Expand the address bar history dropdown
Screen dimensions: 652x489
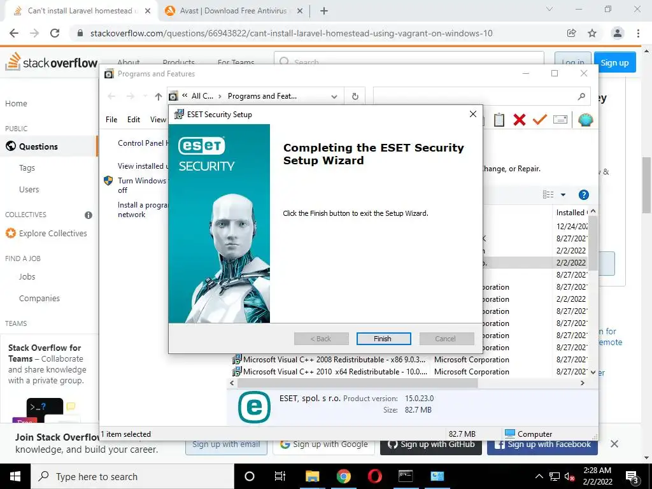(334, 97)
